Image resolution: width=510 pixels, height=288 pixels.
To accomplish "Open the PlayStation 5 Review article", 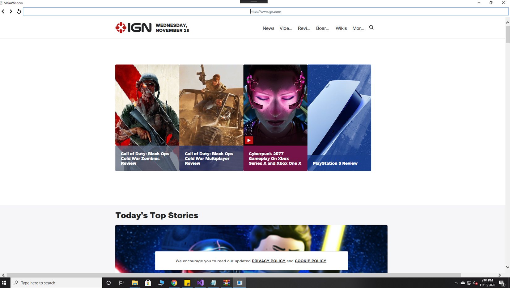I will 335,163.
